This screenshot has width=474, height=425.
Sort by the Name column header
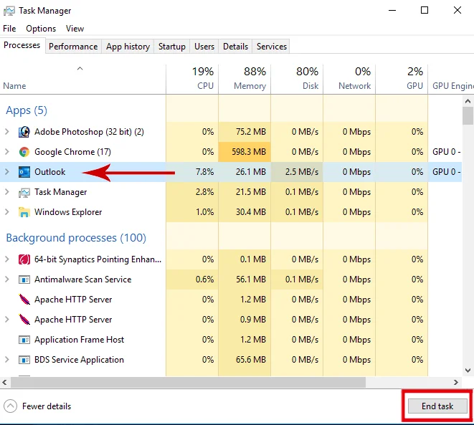[x=83, y=79]
